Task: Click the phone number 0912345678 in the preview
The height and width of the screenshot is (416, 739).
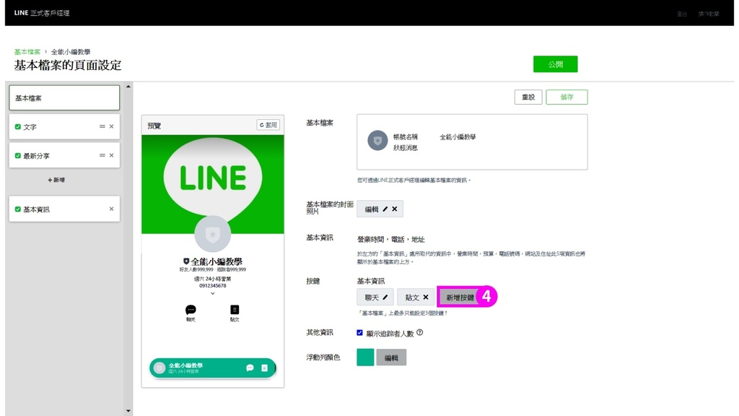Action: click(x=213, y=286)
